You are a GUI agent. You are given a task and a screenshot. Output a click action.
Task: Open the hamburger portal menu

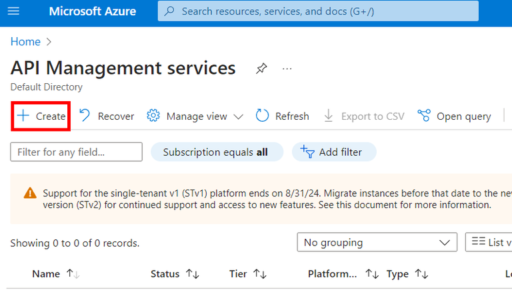(13, 11)
